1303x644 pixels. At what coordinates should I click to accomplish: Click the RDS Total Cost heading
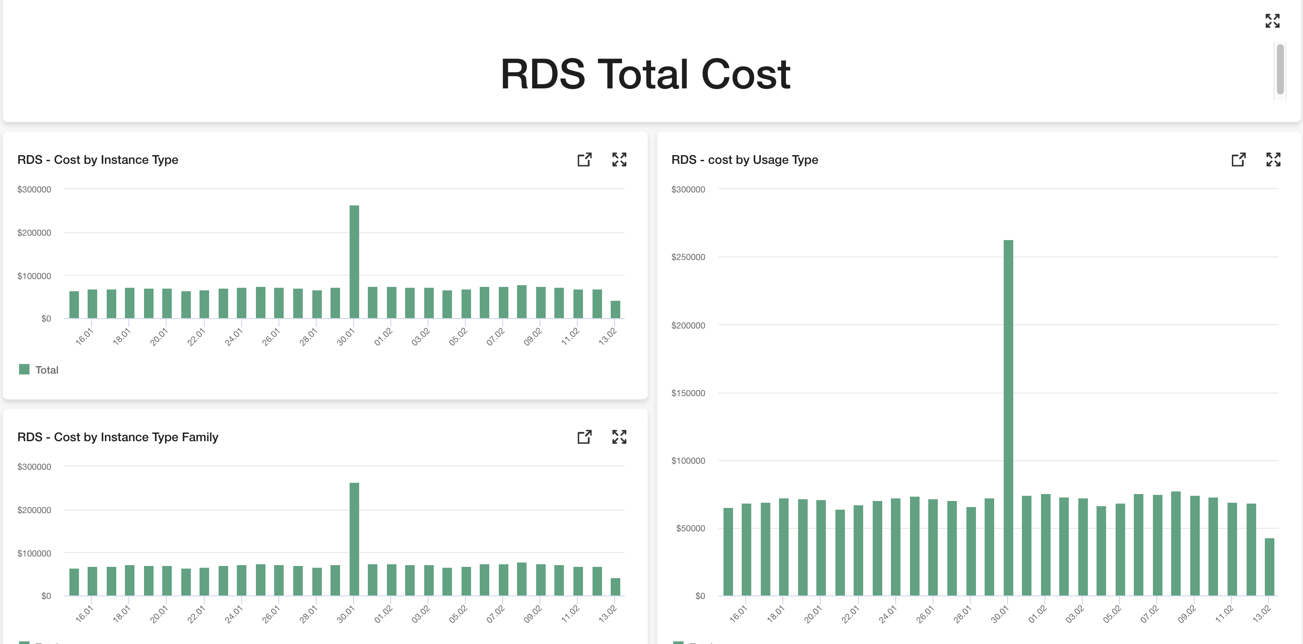tap(645, 74)
